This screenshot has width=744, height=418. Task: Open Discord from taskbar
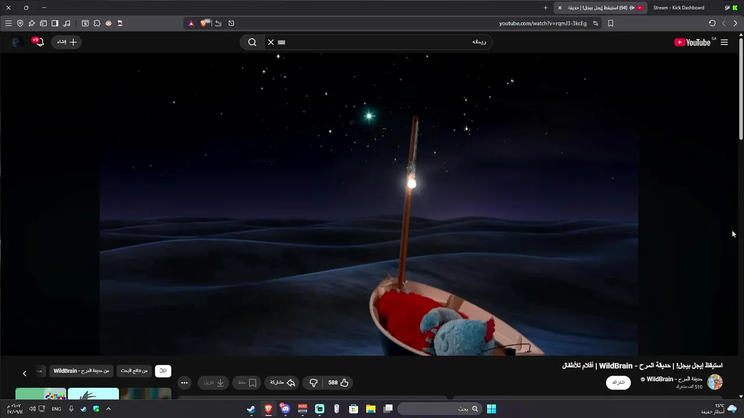(x=285, y=409)
